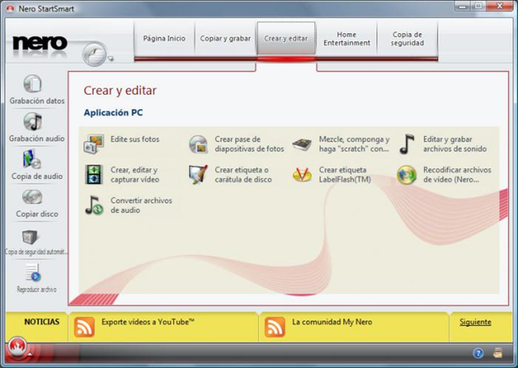Switch to the Página Inicio tab

[x=164, y=39]
